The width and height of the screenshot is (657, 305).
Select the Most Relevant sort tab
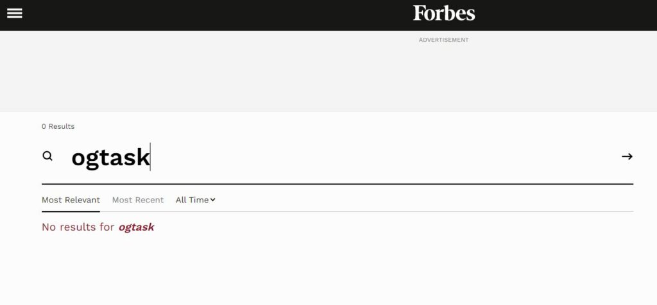[x=71, y=200]
